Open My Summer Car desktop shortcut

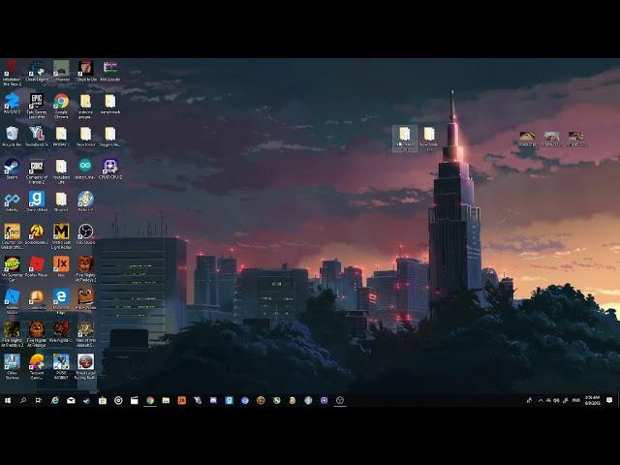click(12, 269)
